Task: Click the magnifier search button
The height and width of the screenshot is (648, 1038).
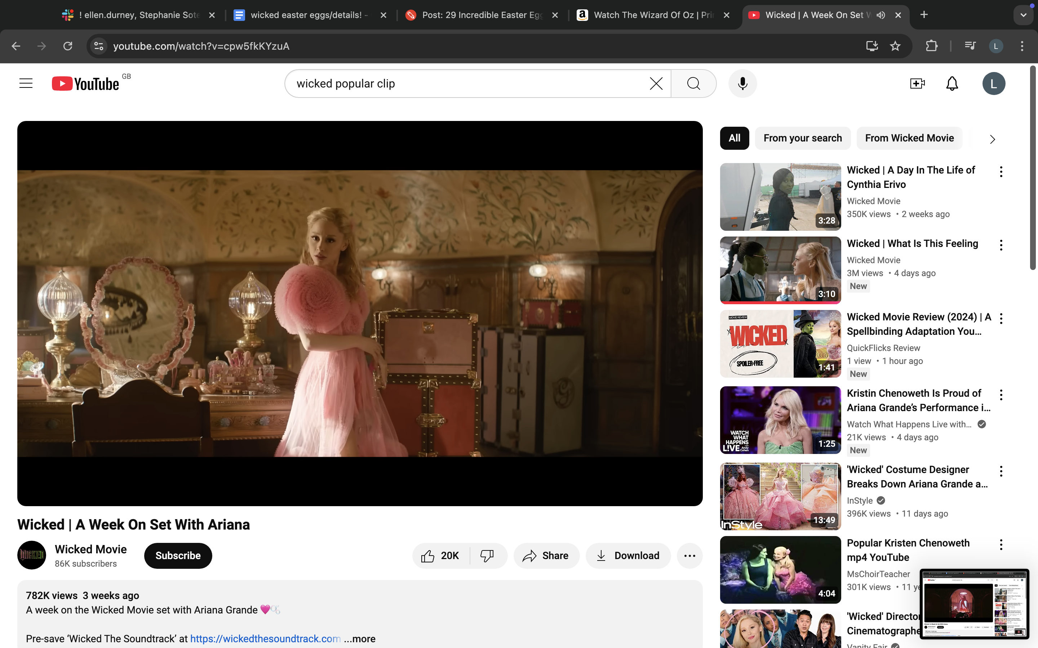Action: [x=693, y=84]
